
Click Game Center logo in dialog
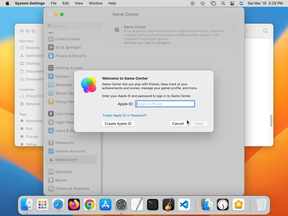click(x=89, y=85)
